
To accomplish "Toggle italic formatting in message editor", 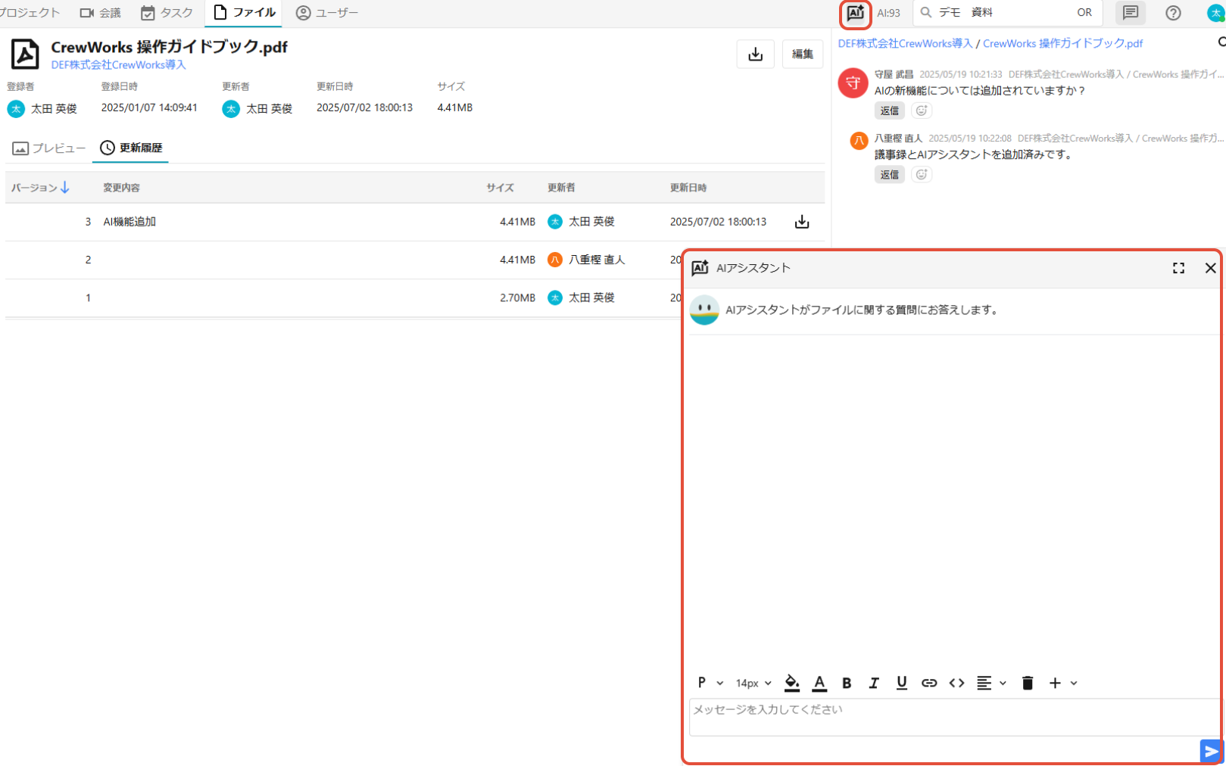I will (874, 683).
